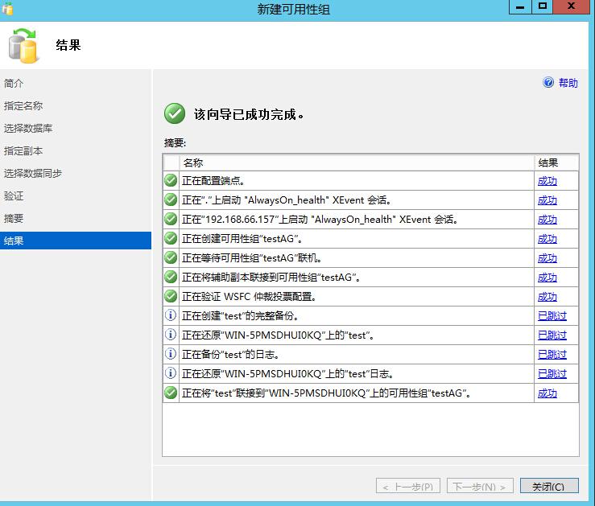
Task: Maximize the 新建可用性组 window
Action: [542, 7]
